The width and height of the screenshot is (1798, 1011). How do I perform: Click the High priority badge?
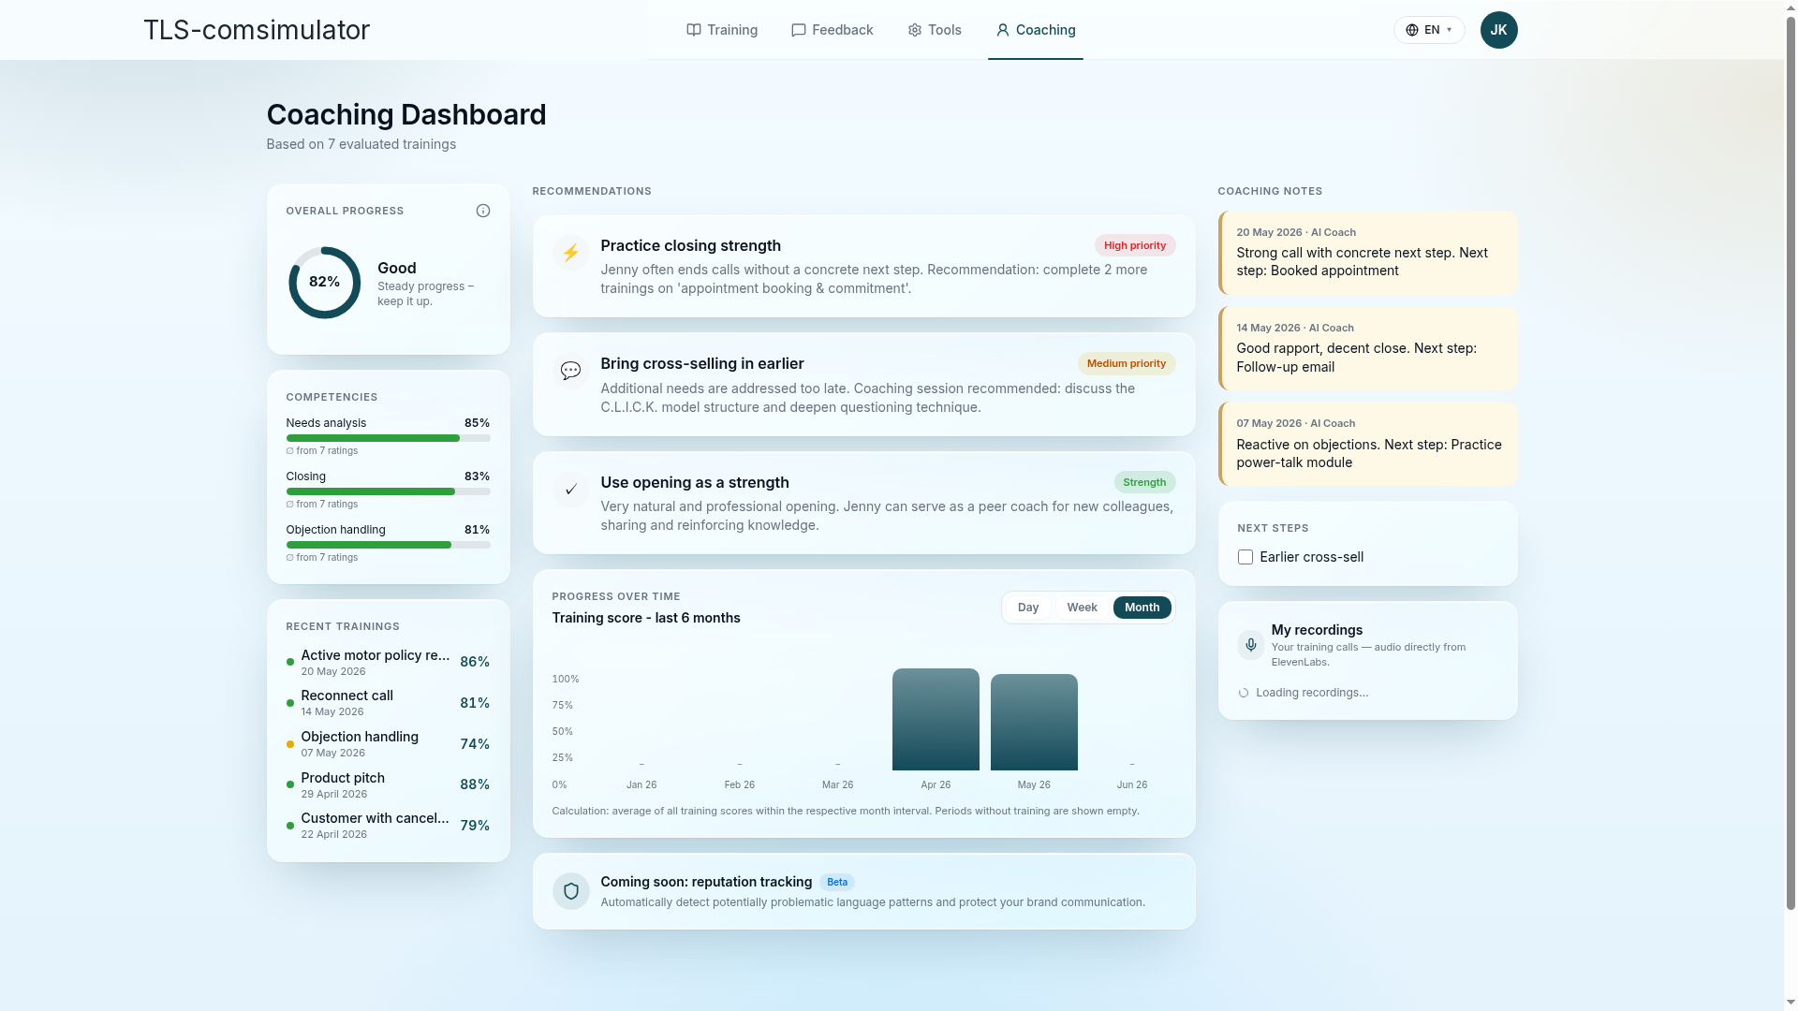point(1135,245)
